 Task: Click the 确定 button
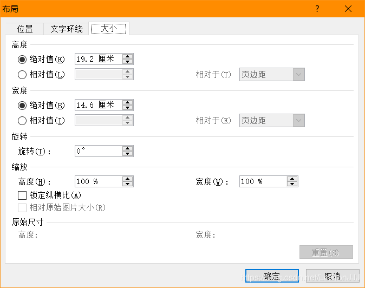click(x=272, y=276)
